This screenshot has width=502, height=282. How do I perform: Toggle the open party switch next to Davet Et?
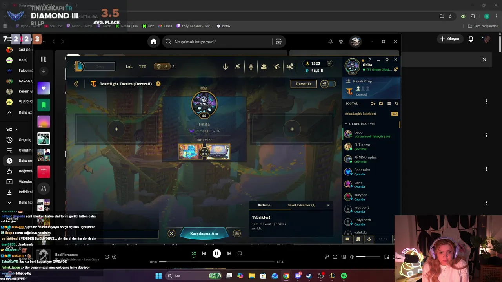(x=328, y=84)
